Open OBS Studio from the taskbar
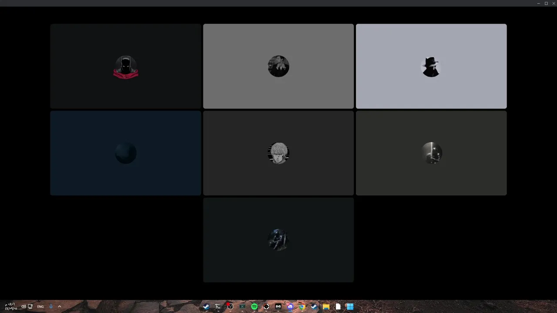Image resolution: width=557 pixels, height=313 pixels. [230, 306]
